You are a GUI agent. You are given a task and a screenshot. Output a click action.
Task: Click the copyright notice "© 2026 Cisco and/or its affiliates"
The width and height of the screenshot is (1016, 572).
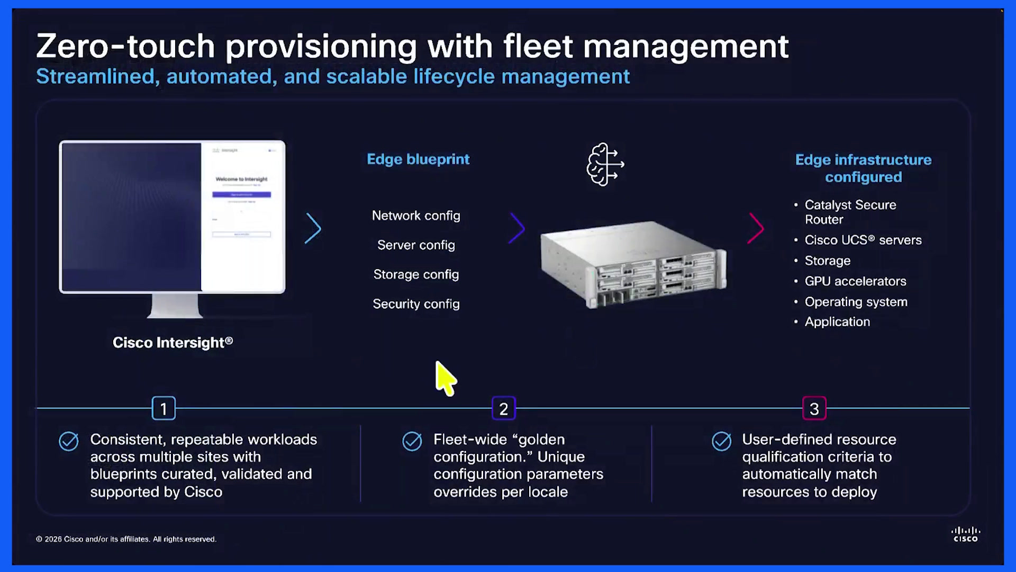[x=126, y=539]
